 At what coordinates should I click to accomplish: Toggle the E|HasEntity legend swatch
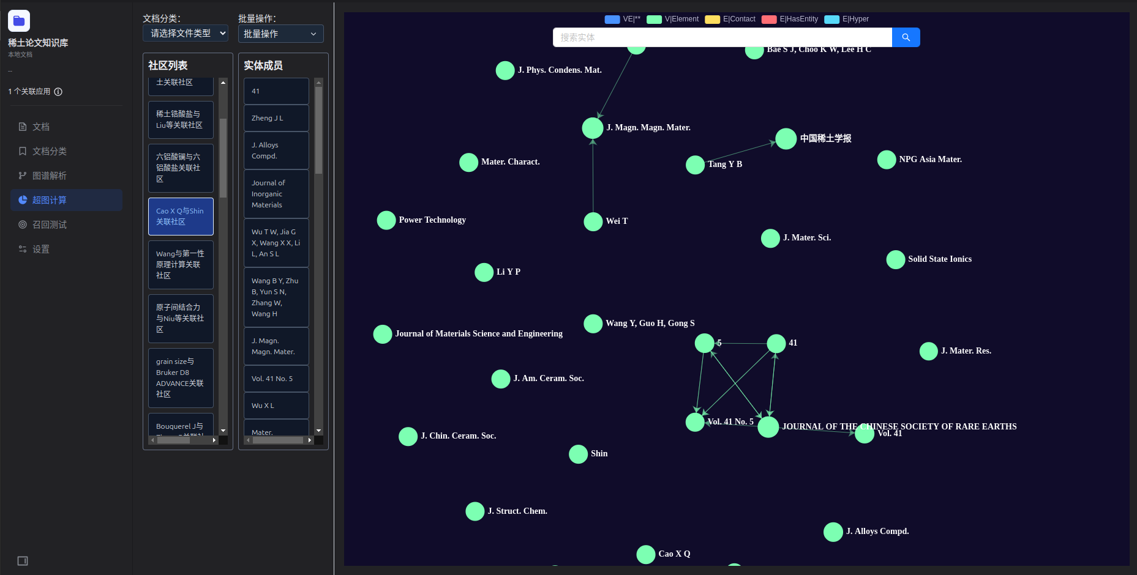coord(769,20)
